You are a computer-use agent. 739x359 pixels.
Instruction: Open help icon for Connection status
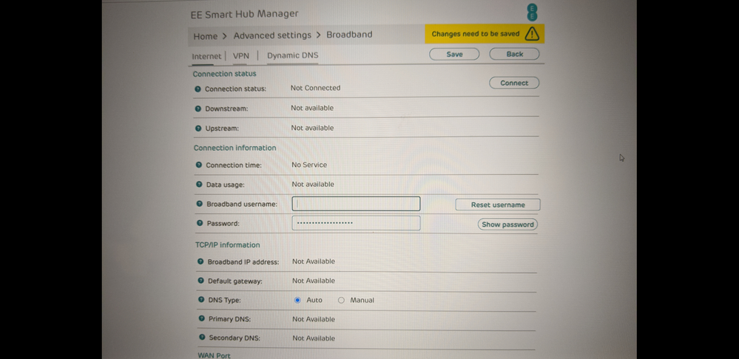pos(198,89)
